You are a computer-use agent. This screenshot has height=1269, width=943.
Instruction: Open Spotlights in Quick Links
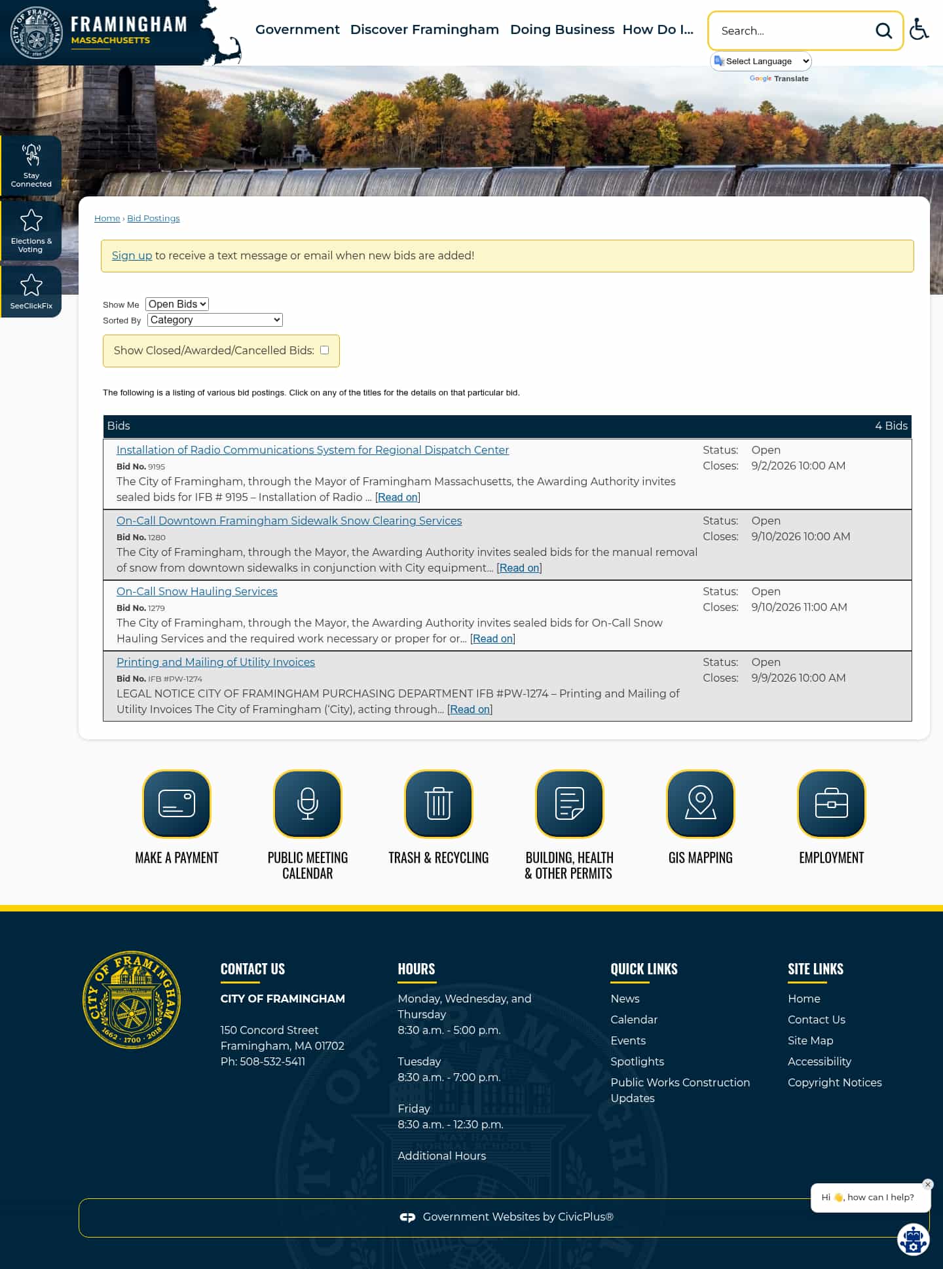[x=637, y=1061]
